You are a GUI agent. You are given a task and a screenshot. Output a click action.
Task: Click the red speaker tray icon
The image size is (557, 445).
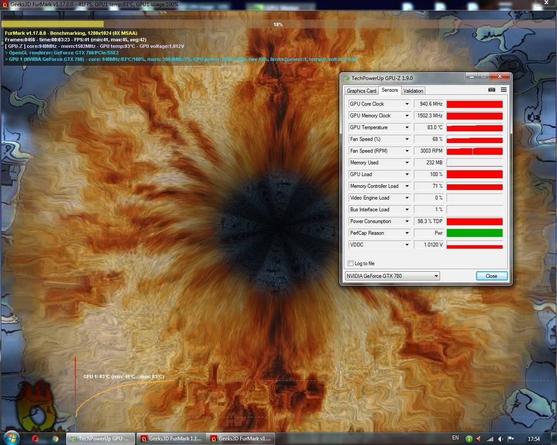pos(479,439)
